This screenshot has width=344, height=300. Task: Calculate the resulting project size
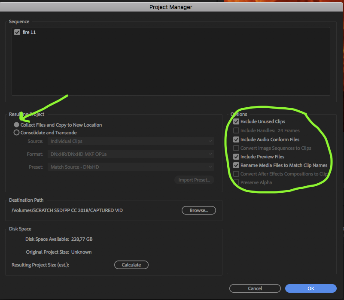click(x=131, y=265)
